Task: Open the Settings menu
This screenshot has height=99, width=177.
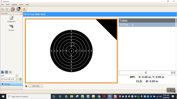Action: pyautogui.click(x=14, y=5)
